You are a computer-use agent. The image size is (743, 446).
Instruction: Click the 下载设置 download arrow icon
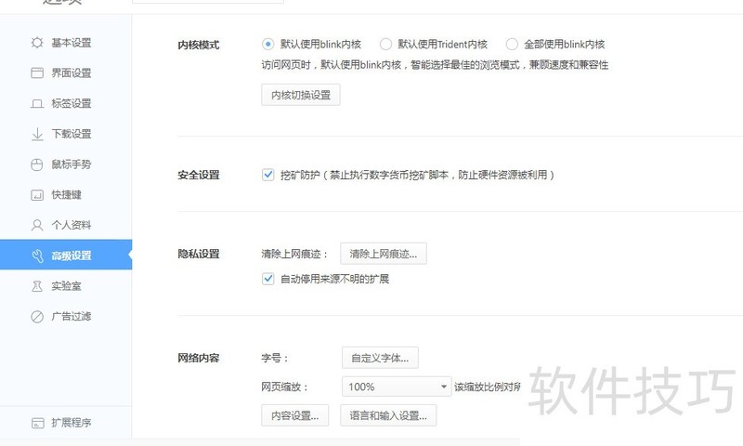37,134
